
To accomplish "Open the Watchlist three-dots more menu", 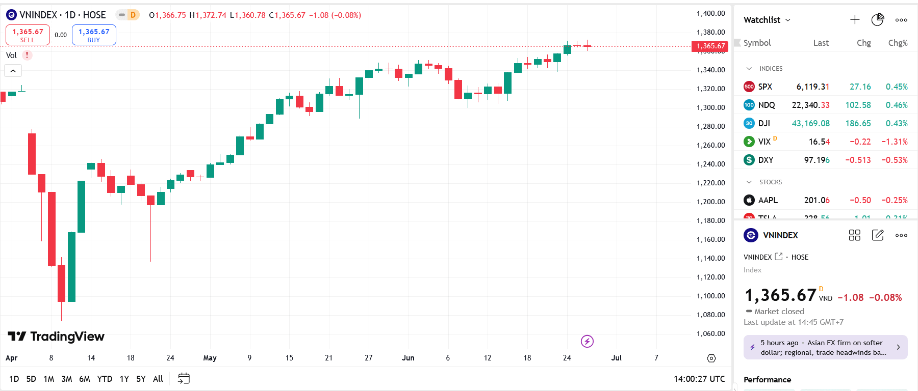I will point(901,20).
